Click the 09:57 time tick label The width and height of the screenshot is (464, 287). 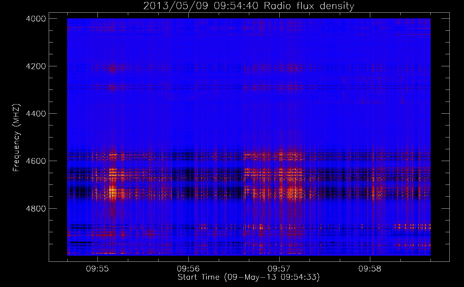coord(279,269)
